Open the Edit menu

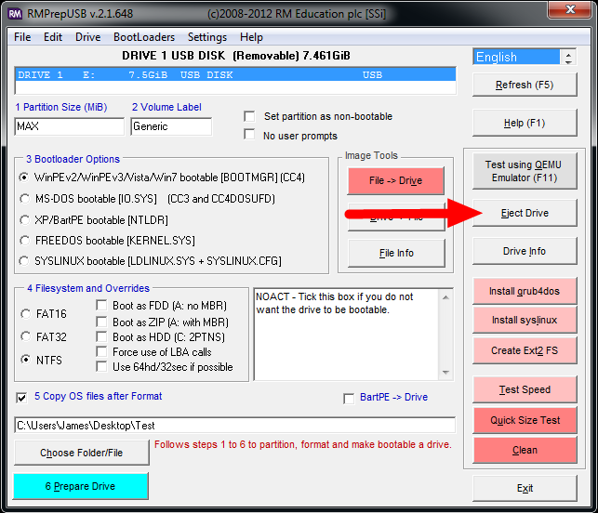click(53, 37)
